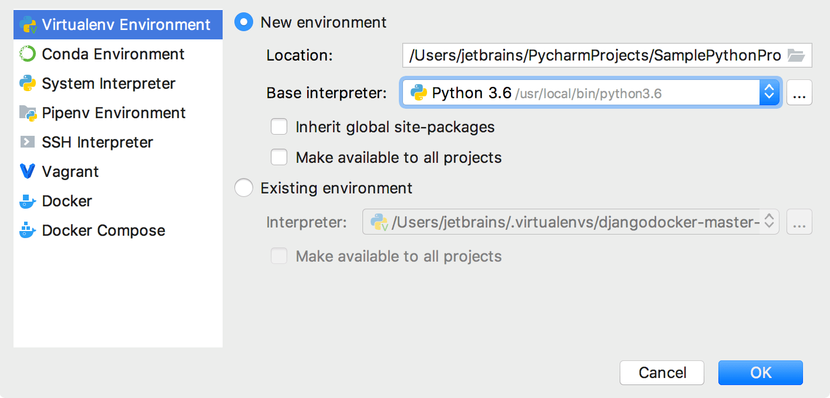
Task: Expand the existing Interpreter dropdown list
Action: 769,222
